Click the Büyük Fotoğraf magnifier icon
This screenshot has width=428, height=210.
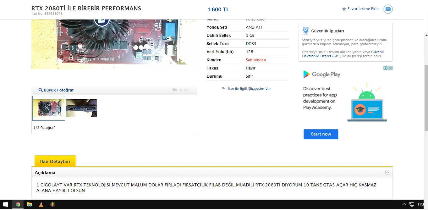41,90
